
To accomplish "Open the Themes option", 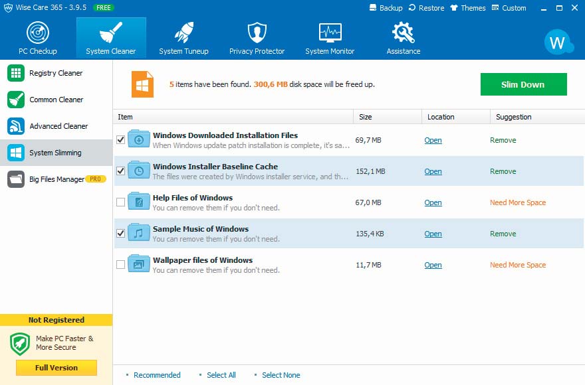I will [x=468, y=8].
